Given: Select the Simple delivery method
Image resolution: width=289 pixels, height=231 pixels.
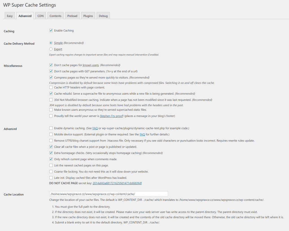Looking at the screenshot, I should point(51,43).
